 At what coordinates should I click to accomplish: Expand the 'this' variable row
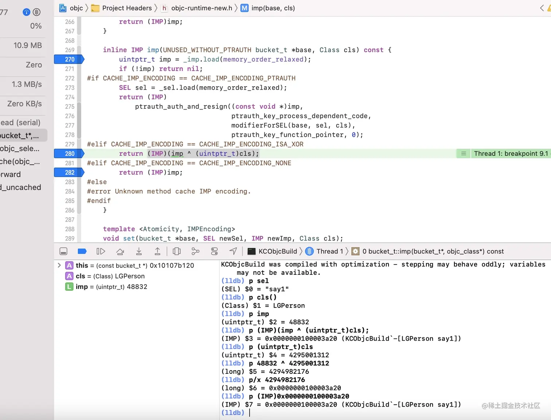59,265
